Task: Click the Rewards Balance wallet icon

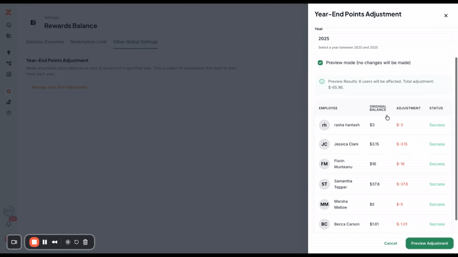Action: [33, 22]
